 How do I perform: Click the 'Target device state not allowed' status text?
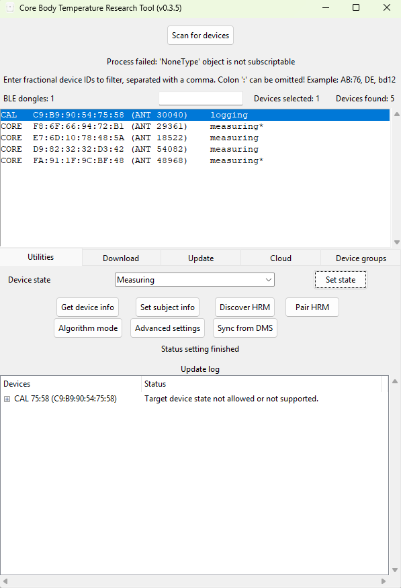point(231,399)
